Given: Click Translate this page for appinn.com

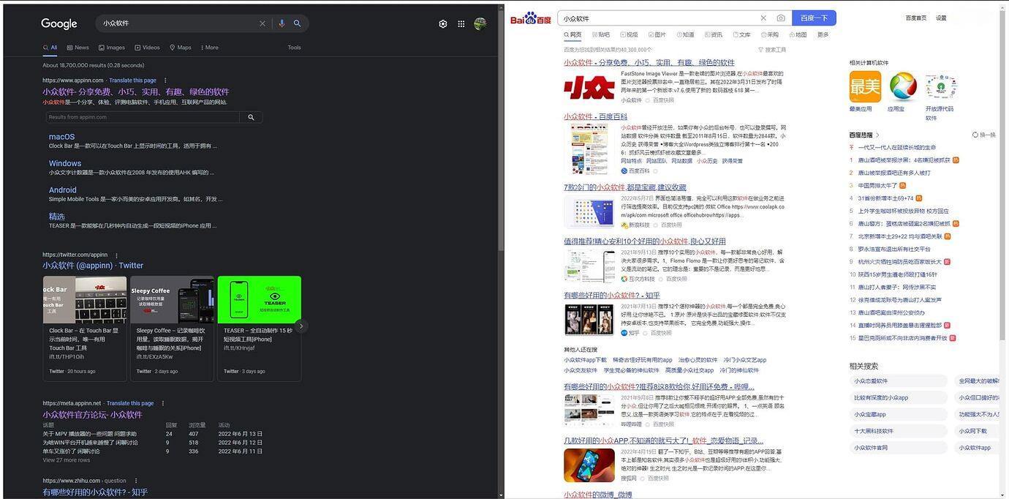Looking at the screenshot, I should [133, 80].
